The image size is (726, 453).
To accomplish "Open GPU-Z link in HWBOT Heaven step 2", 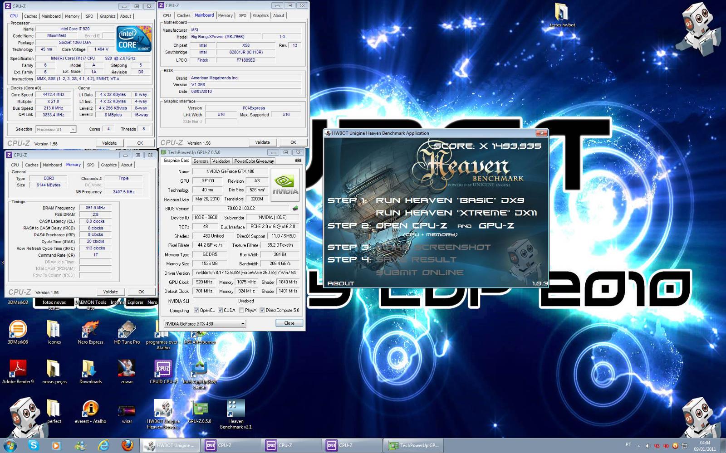I will point(496,225).
